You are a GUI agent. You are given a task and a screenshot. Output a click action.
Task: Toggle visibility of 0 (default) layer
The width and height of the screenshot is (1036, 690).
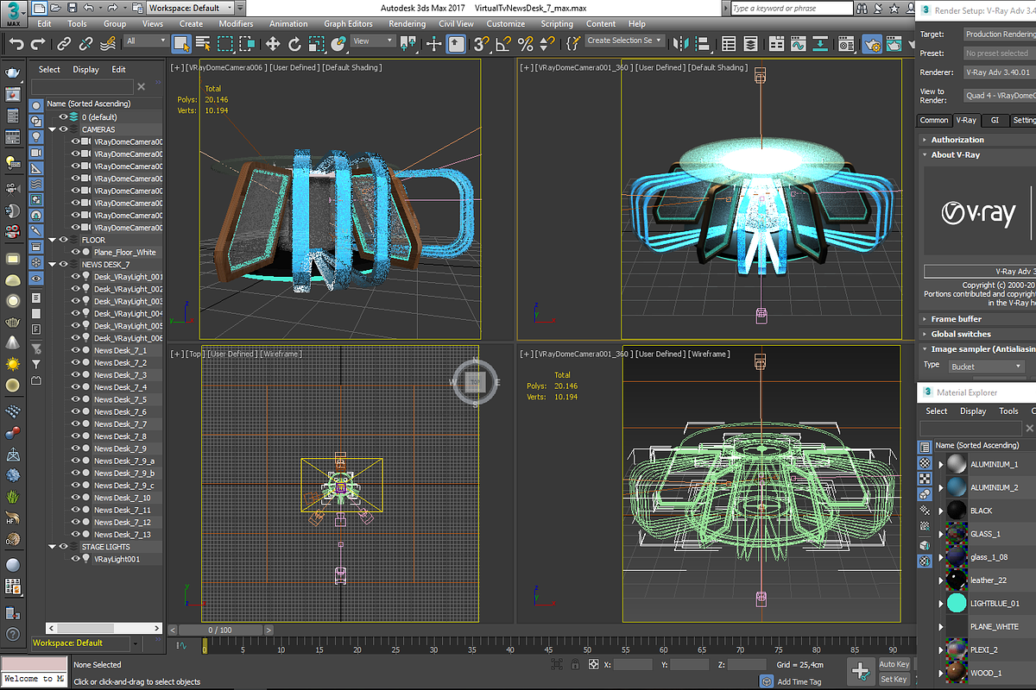coord(63,117)
